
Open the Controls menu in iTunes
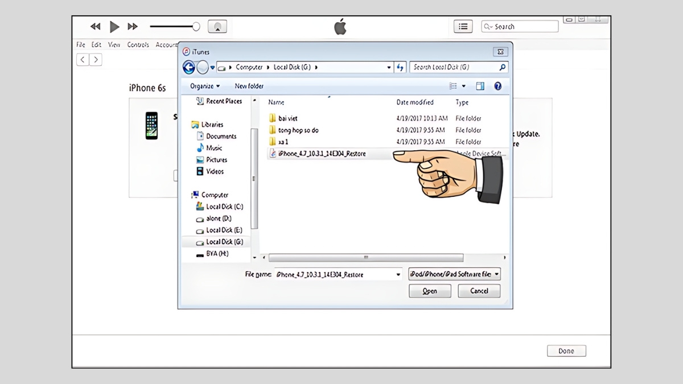pos(138,44)
